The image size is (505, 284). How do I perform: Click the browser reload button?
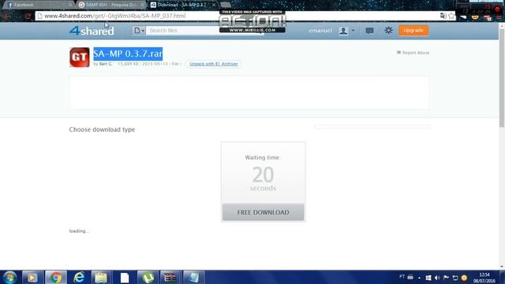(x=28, y=16)
